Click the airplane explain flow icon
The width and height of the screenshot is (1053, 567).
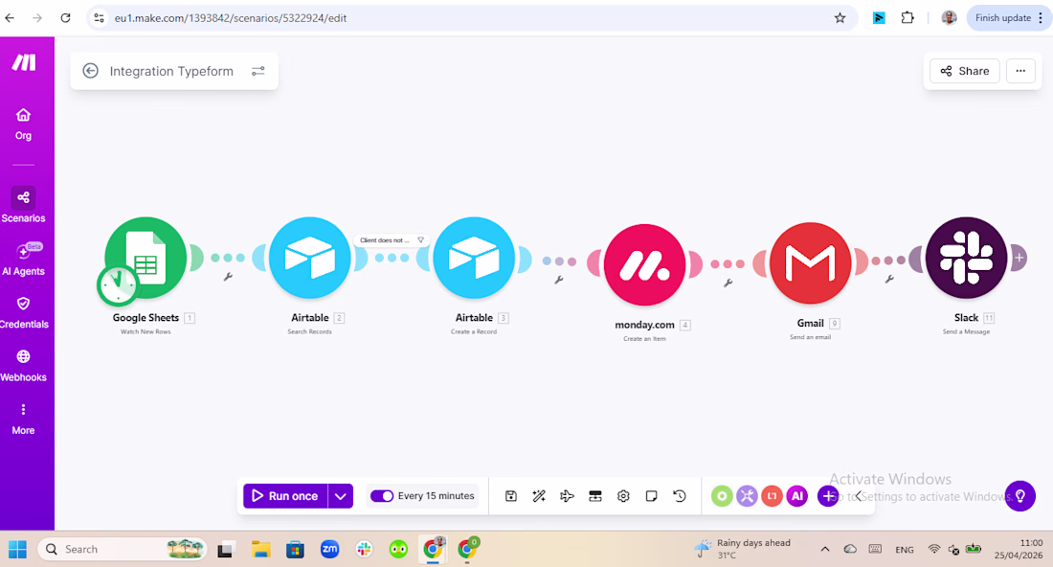click(567, 496)
